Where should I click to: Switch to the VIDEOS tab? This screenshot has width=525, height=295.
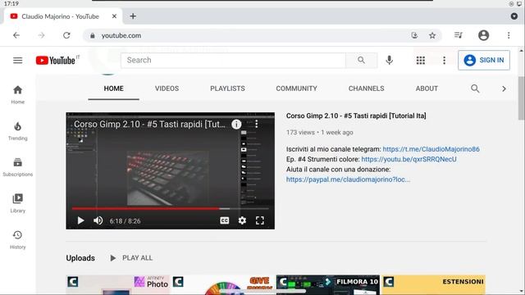[x=167, y=88]
